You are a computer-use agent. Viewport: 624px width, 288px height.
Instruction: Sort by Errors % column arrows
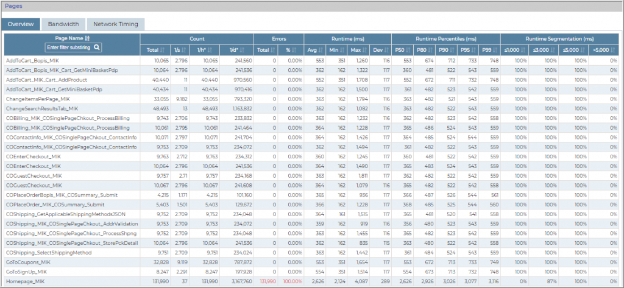(294, 51)
